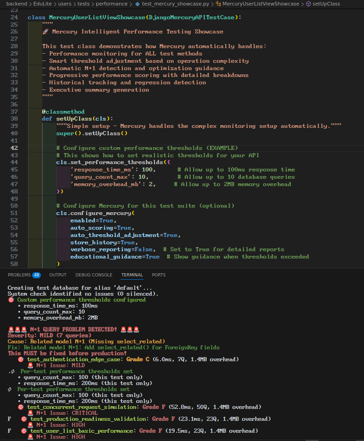This screenshot has width=364, height=441.
Task: Click the users breadcrumb folder
Action: 65,4
